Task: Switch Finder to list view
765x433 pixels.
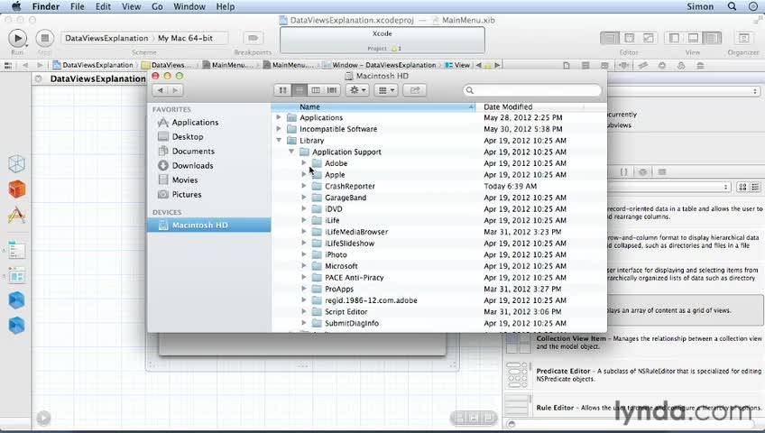Action: [x=300, y=90]
